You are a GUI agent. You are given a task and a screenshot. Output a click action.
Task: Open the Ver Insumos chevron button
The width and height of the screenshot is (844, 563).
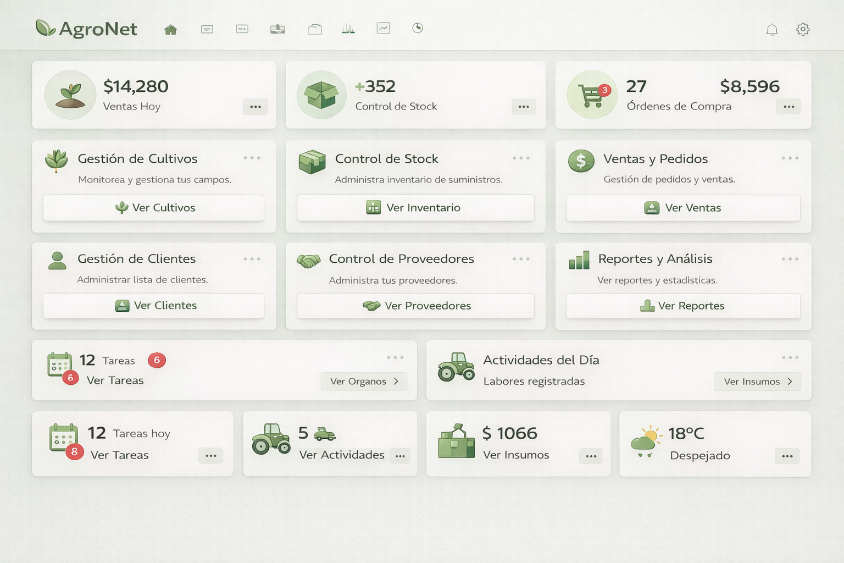click(x=757, y=382)
